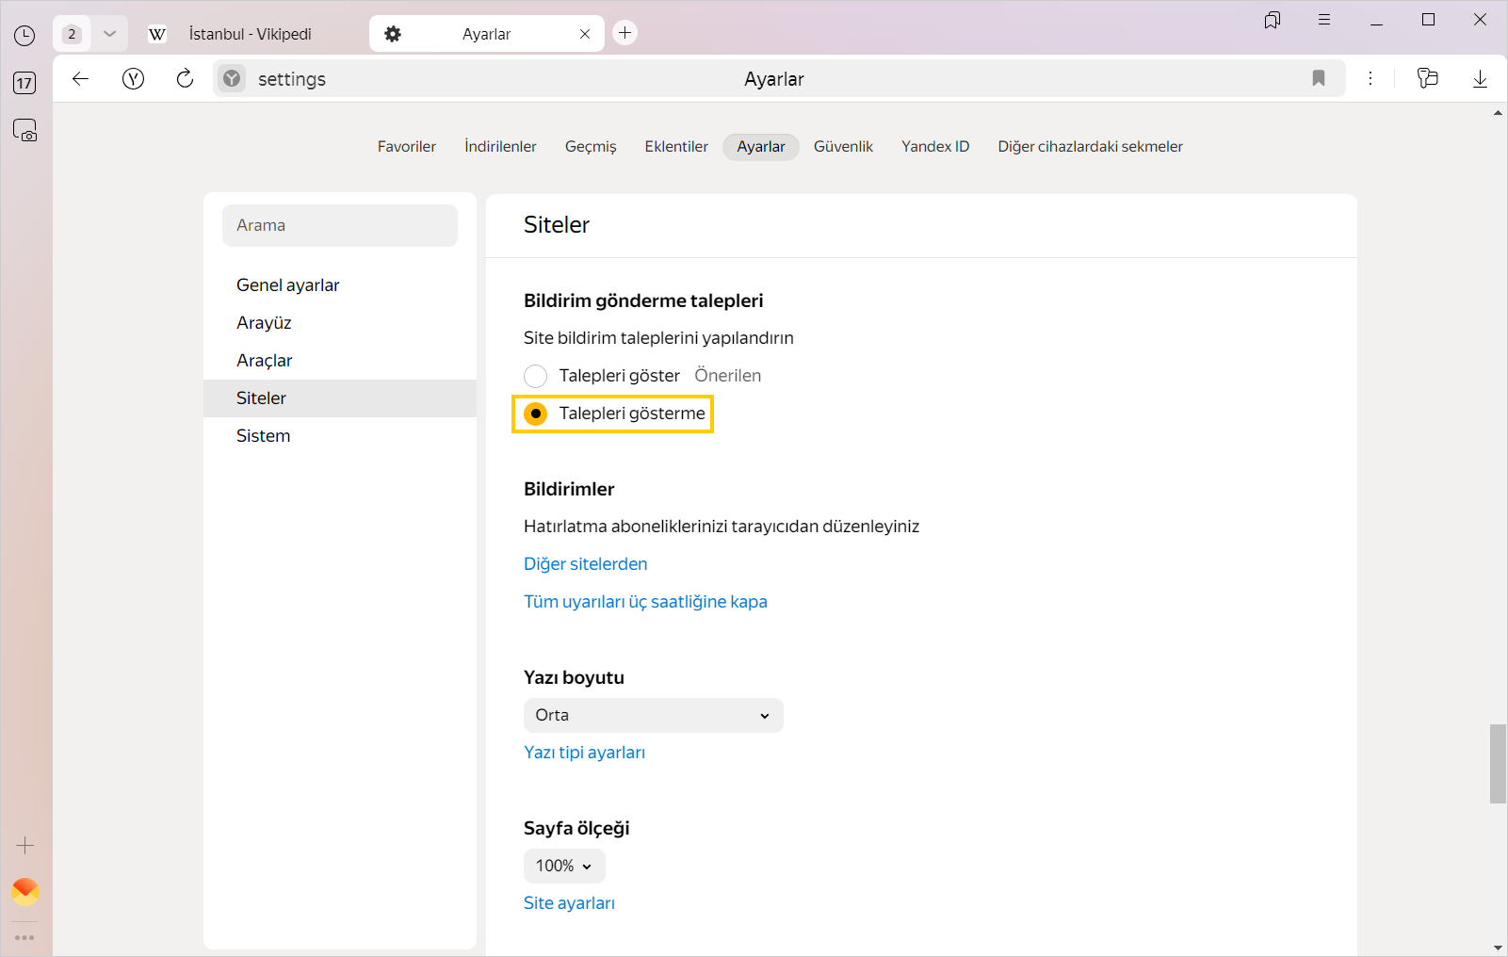This screenshot has width=1508, height=957.
Task: Click the Arama search field
Action: point(339,225)
